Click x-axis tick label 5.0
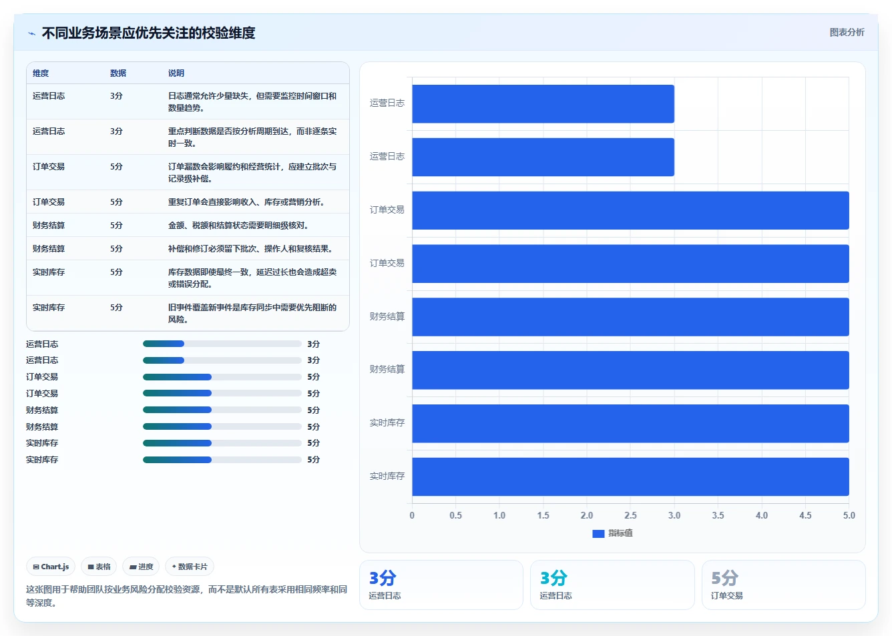Image resolution: width=892 pixels, height=636 pixels. tap(849, 515)
